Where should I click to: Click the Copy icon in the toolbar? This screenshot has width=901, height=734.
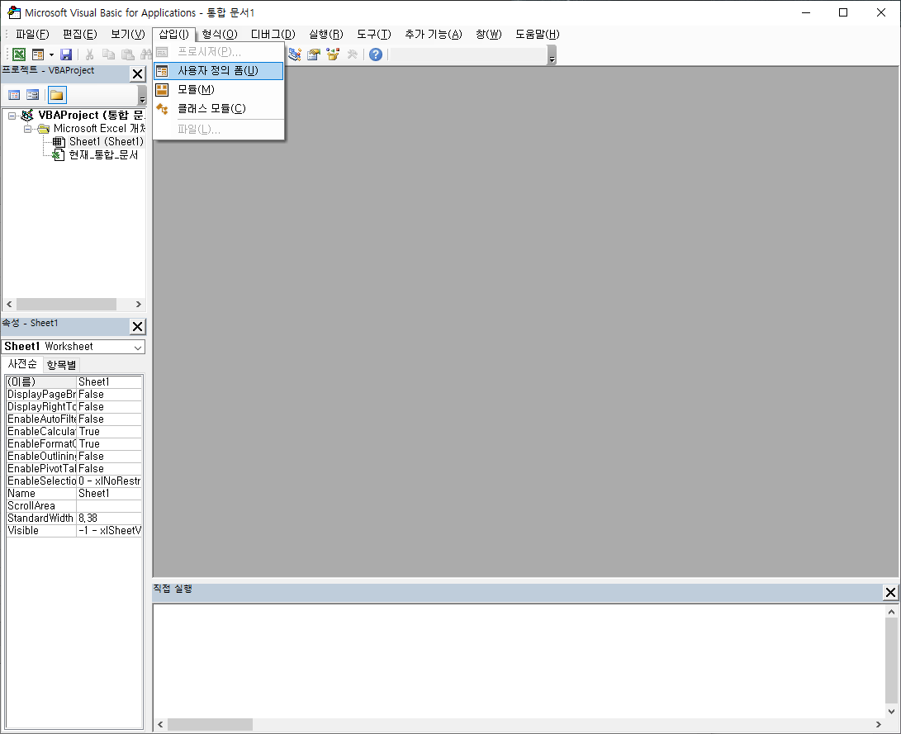(x=109, y=54)
